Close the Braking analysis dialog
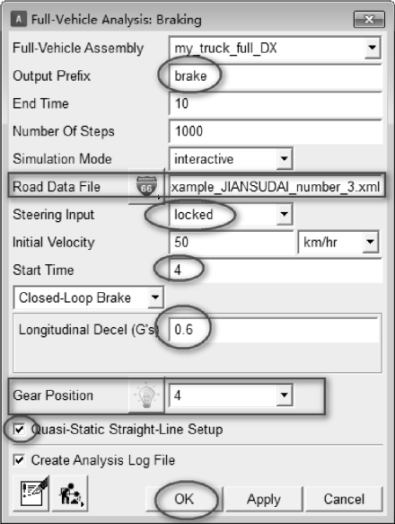This screenshot has height=524, width=395. coord(369,20)
